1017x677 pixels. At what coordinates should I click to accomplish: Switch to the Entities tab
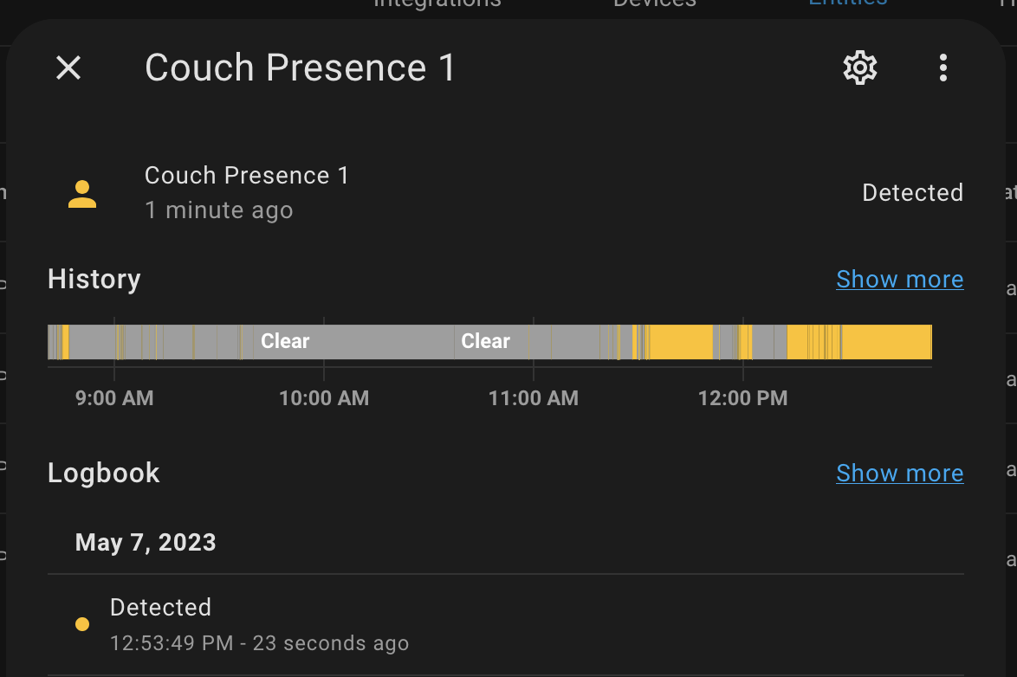coord(846,4)
